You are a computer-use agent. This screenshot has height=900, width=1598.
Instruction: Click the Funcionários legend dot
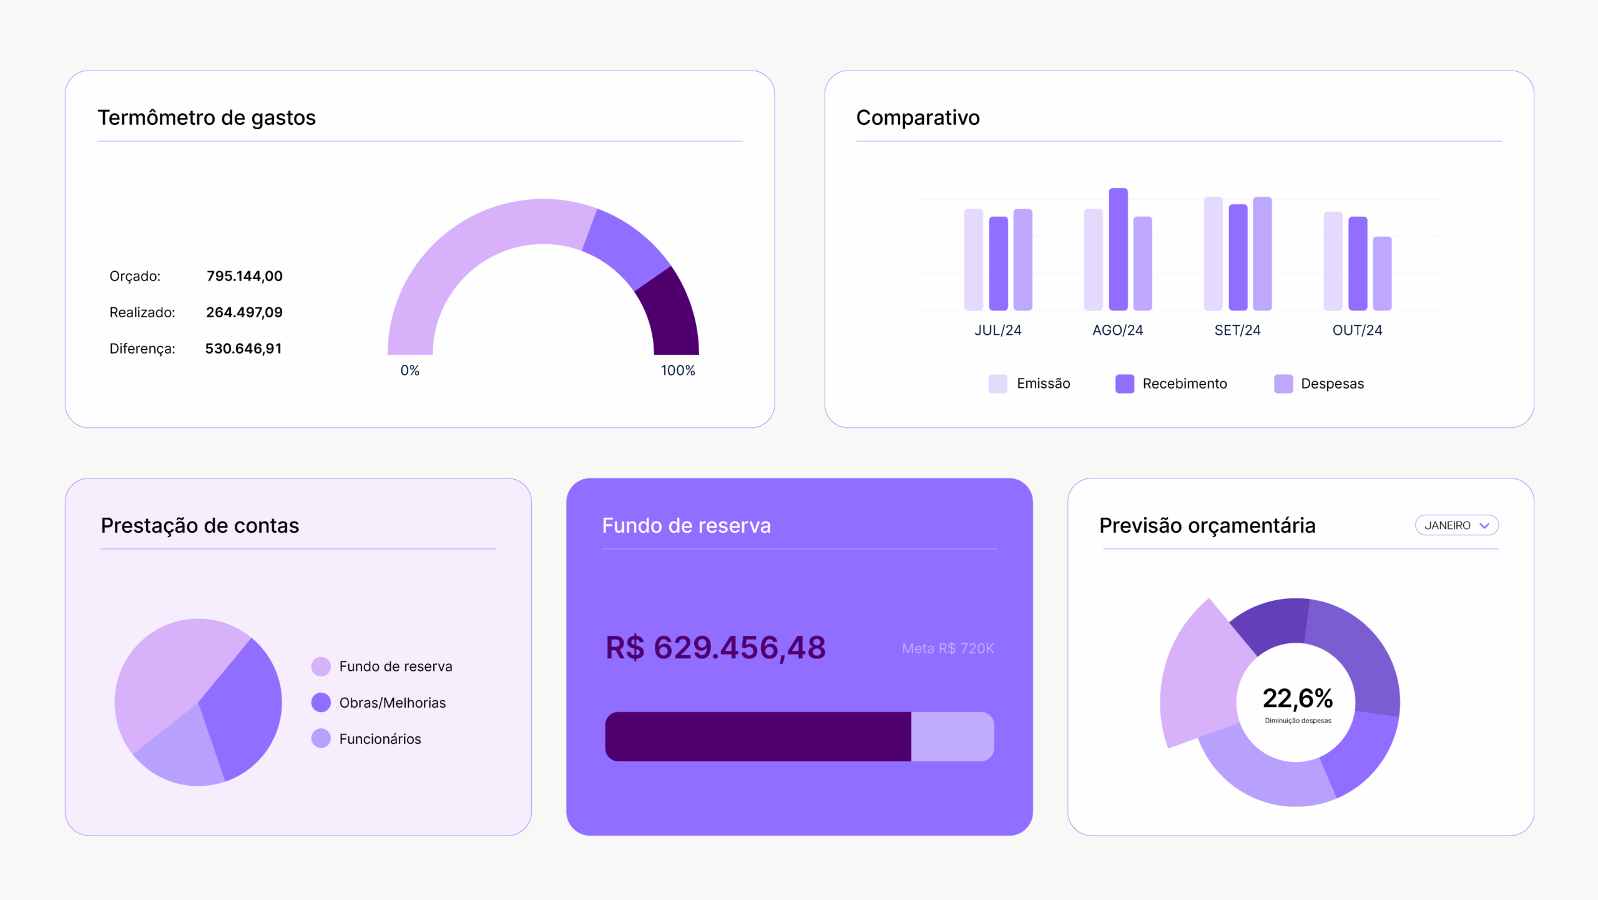click(x=321, y=739)
